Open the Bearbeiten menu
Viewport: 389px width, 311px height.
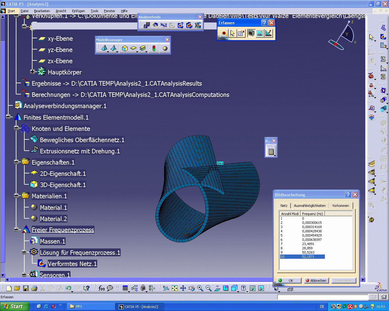click(42, 11)
